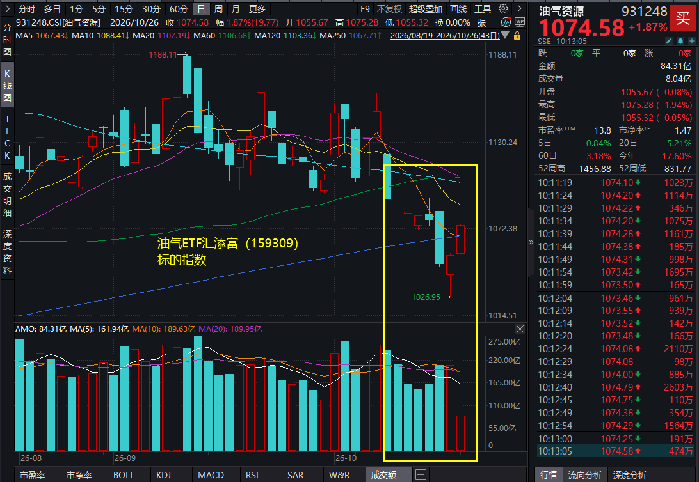Switch indicator to SAR tab

point(295,475)
